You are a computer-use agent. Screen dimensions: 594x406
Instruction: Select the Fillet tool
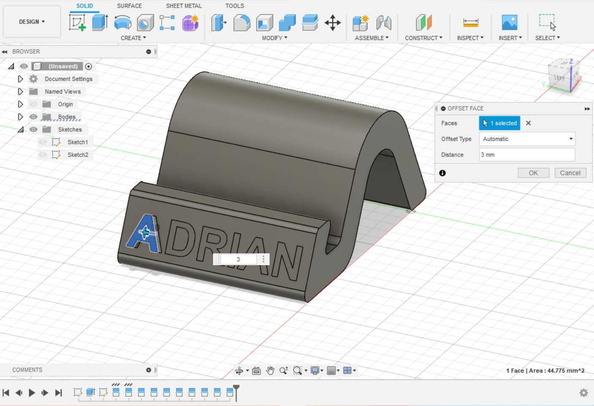pos(242,23)
